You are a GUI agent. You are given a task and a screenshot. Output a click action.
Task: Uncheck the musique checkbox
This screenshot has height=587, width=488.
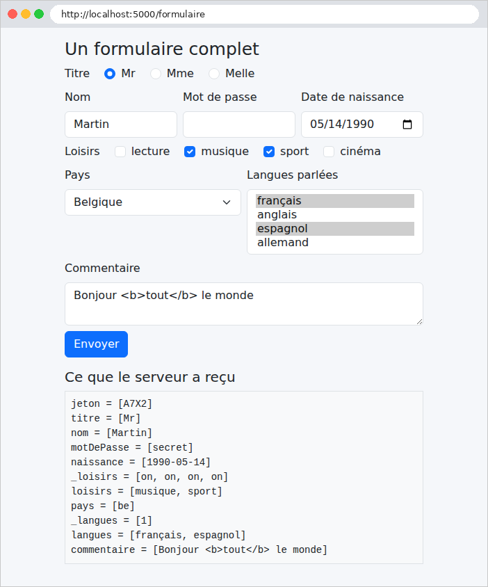(x=190, y=152)
